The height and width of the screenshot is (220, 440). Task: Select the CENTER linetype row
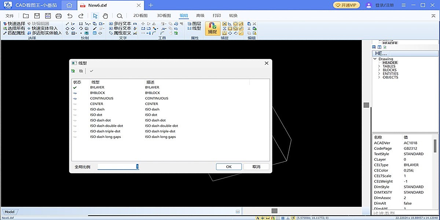point(96,104)
